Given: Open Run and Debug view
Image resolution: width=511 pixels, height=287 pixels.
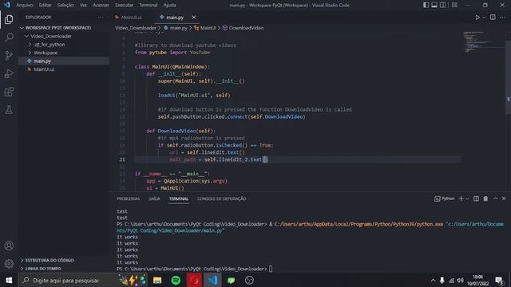Looking at the screenshot, I should coord(9,73).
